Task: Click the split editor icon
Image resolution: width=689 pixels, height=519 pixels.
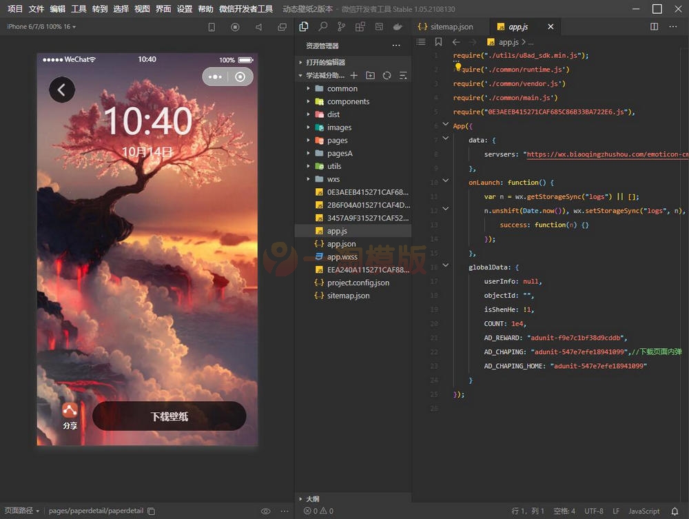Action: [655, 27]
